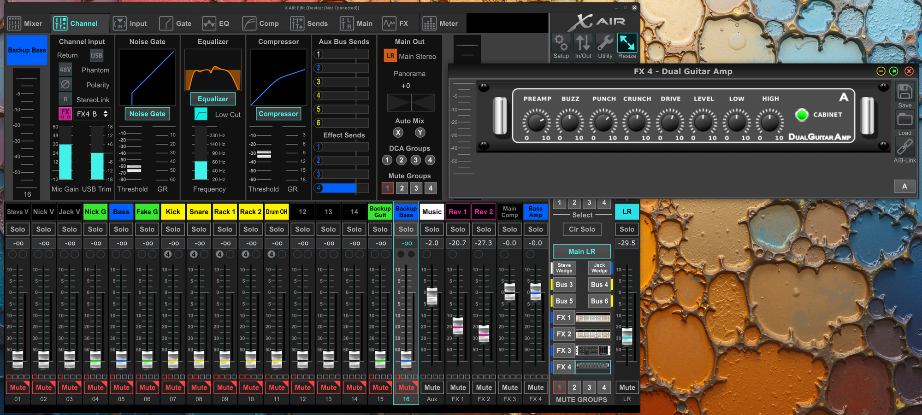
Task: Open the FX 4 effect rack thumbnail
Action: pos(593,367)
